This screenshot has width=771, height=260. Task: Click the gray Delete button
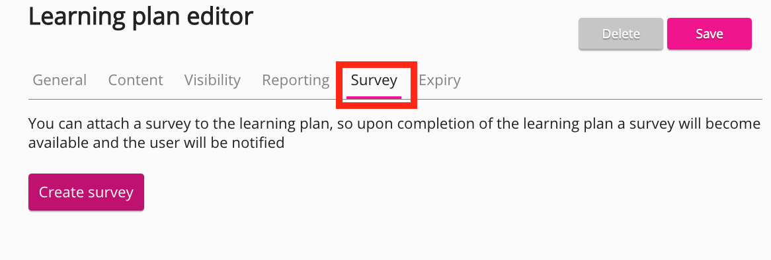tap(621, 34)
